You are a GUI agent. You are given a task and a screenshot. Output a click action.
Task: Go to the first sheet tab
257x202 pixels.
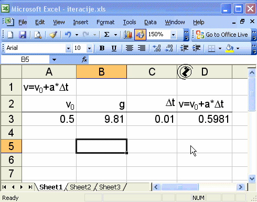5,187
